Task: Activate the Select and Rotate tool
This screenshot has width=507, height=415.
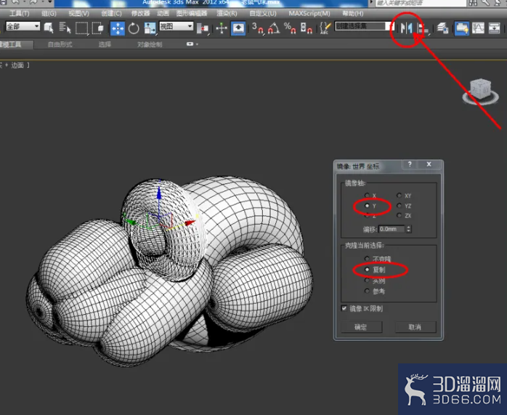Action: (x=134, y=28)
